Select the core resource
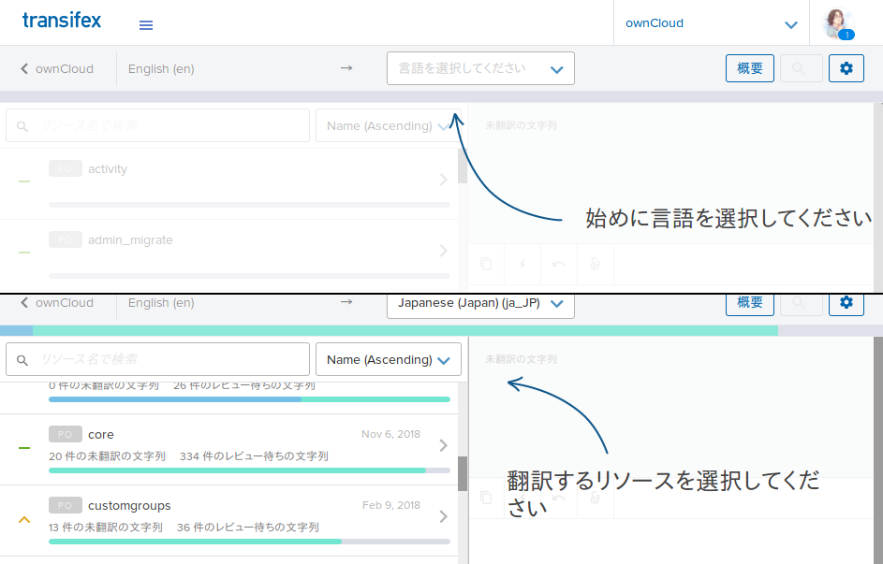The image size is (883, 564). (228, 450)
